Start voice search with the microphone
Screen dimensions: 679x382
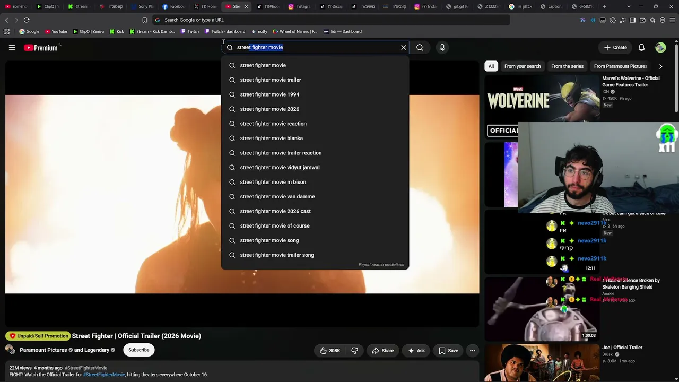pyautogui.click(x=442, y=47)
